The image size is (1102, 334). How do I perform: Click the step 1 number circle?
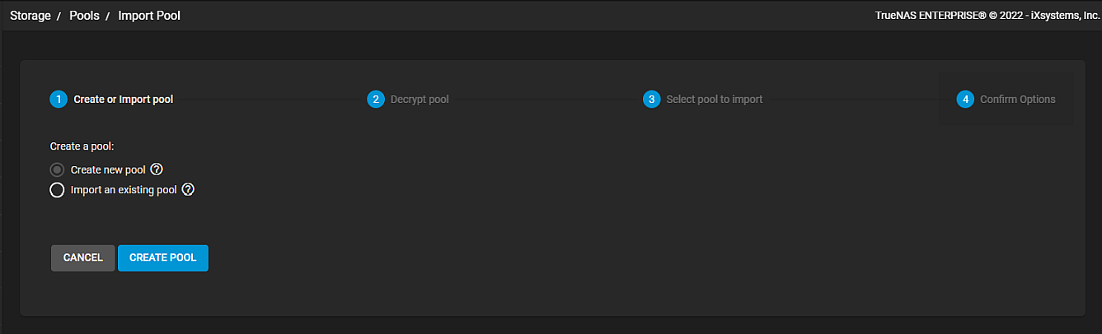(x=58, y=100)
